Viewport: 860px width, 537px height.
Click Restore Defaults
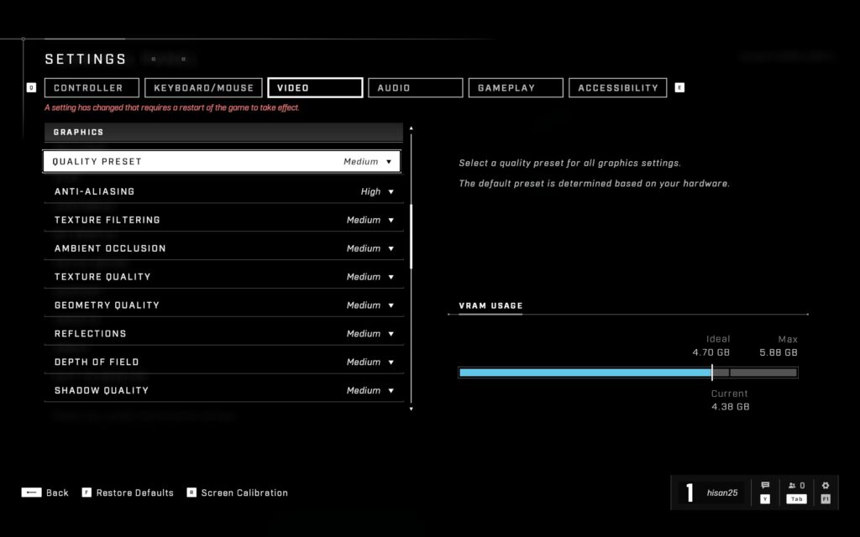(134, 493)
